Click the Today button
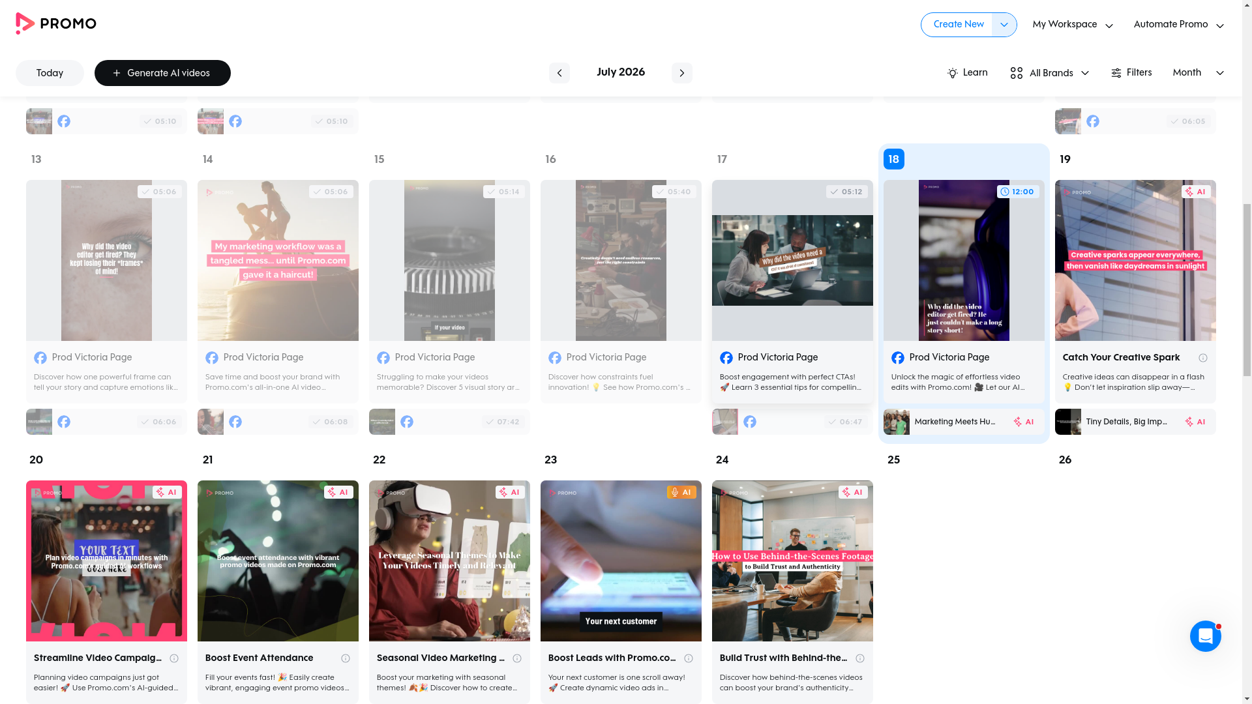Screen dimensions: 1252x704 click(x=50, y=73)
